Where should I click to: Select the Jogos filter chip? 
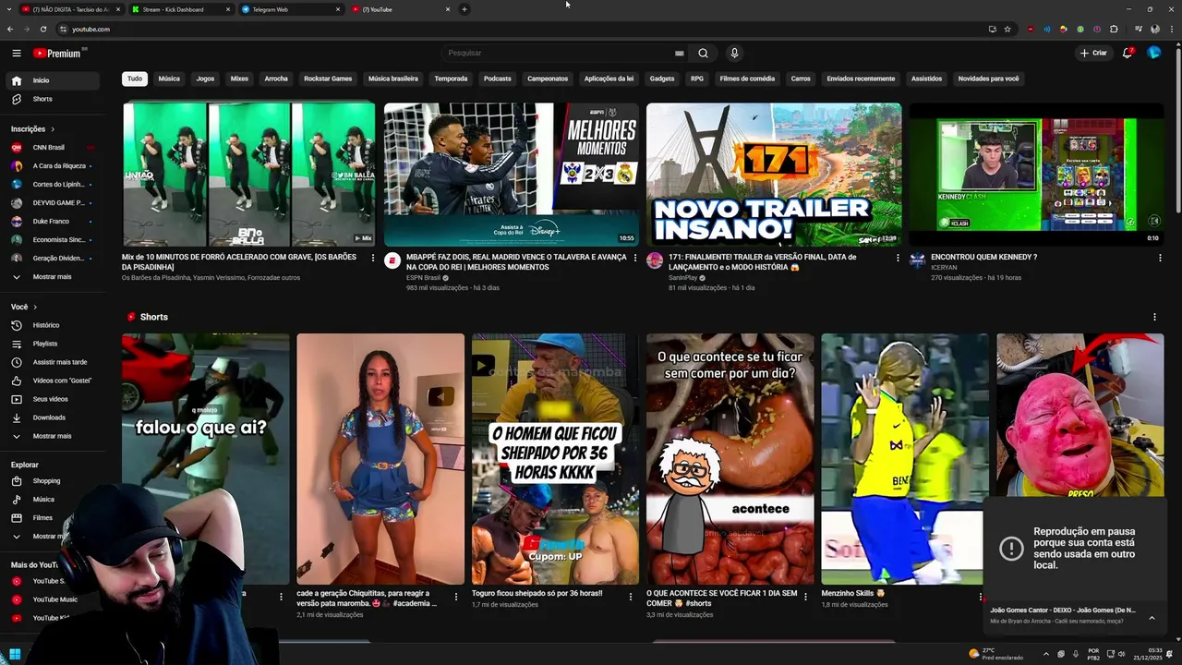point(205,79)
